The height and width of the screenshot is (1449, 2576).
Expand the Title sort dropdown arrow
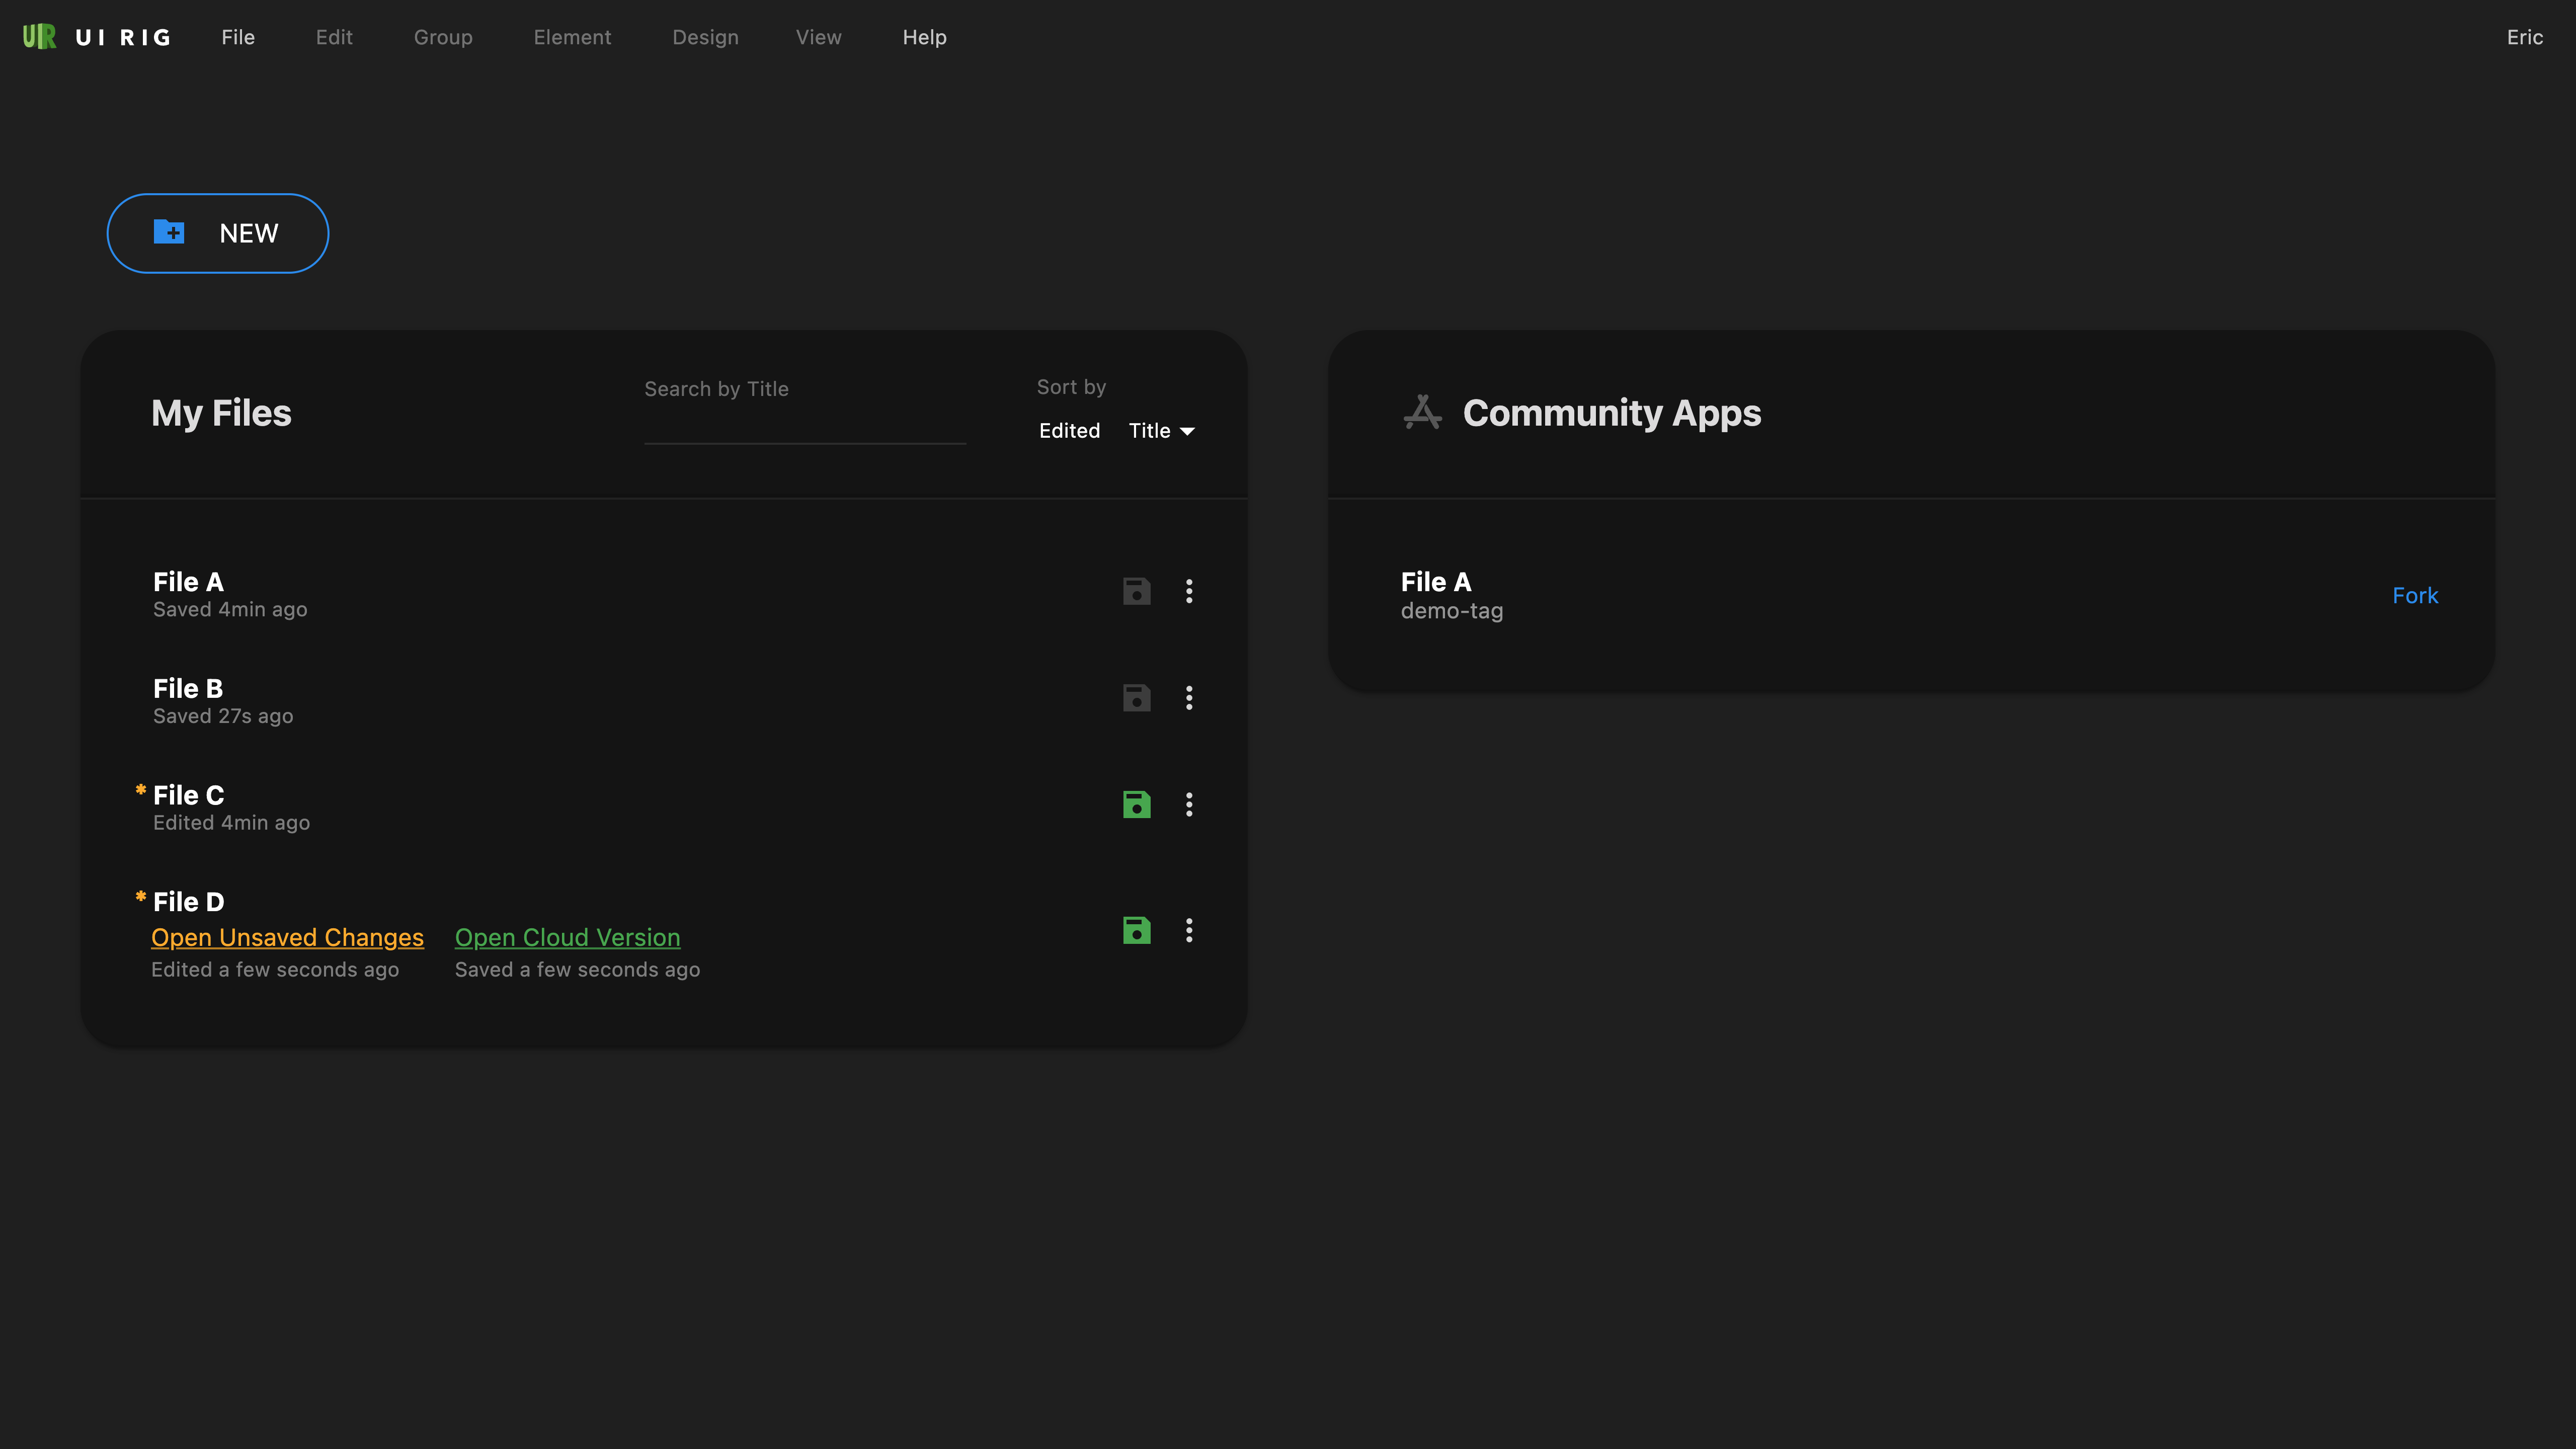pyautogui.click(x=1187, y=431)
